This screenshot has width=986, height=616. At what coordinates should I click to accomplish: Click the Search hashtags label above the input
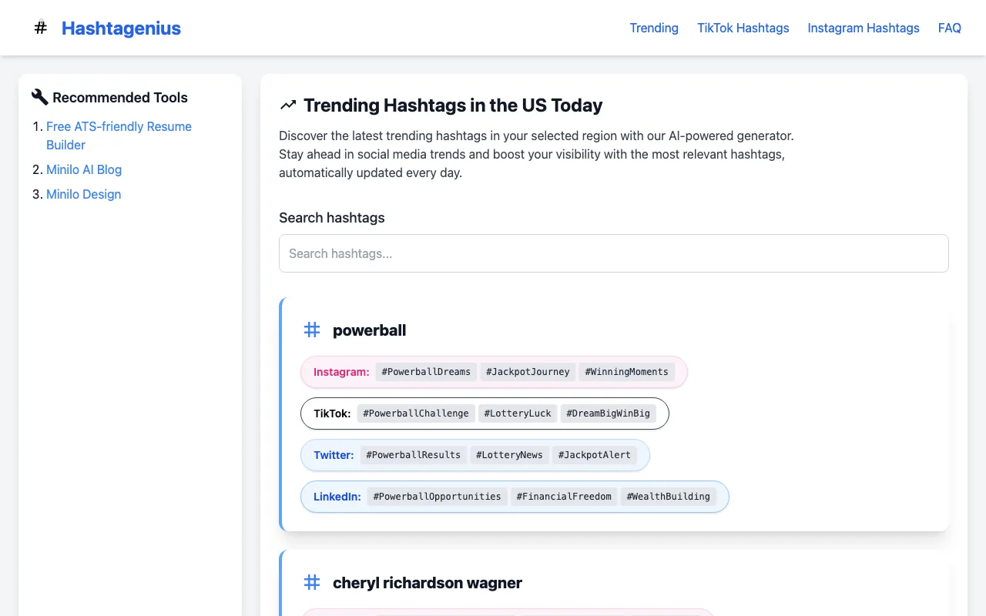tap(332, 218)
